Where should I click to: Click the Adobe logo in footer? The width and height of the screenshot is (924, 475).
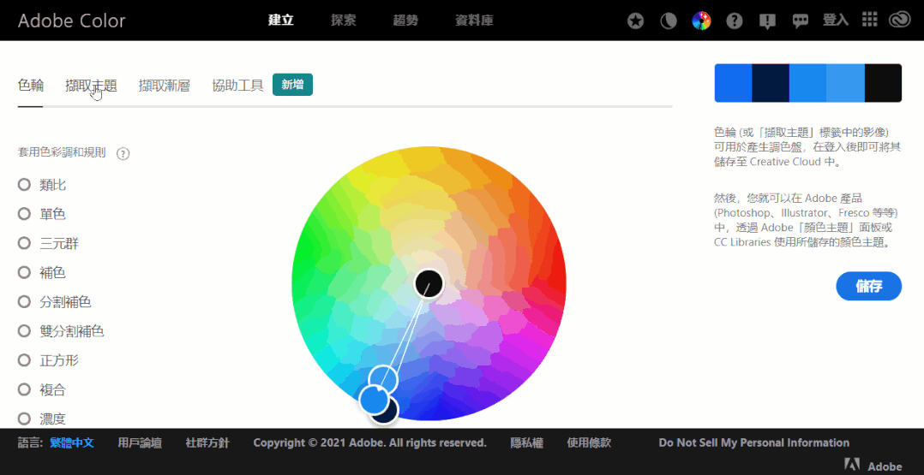[x=873, y=465]
